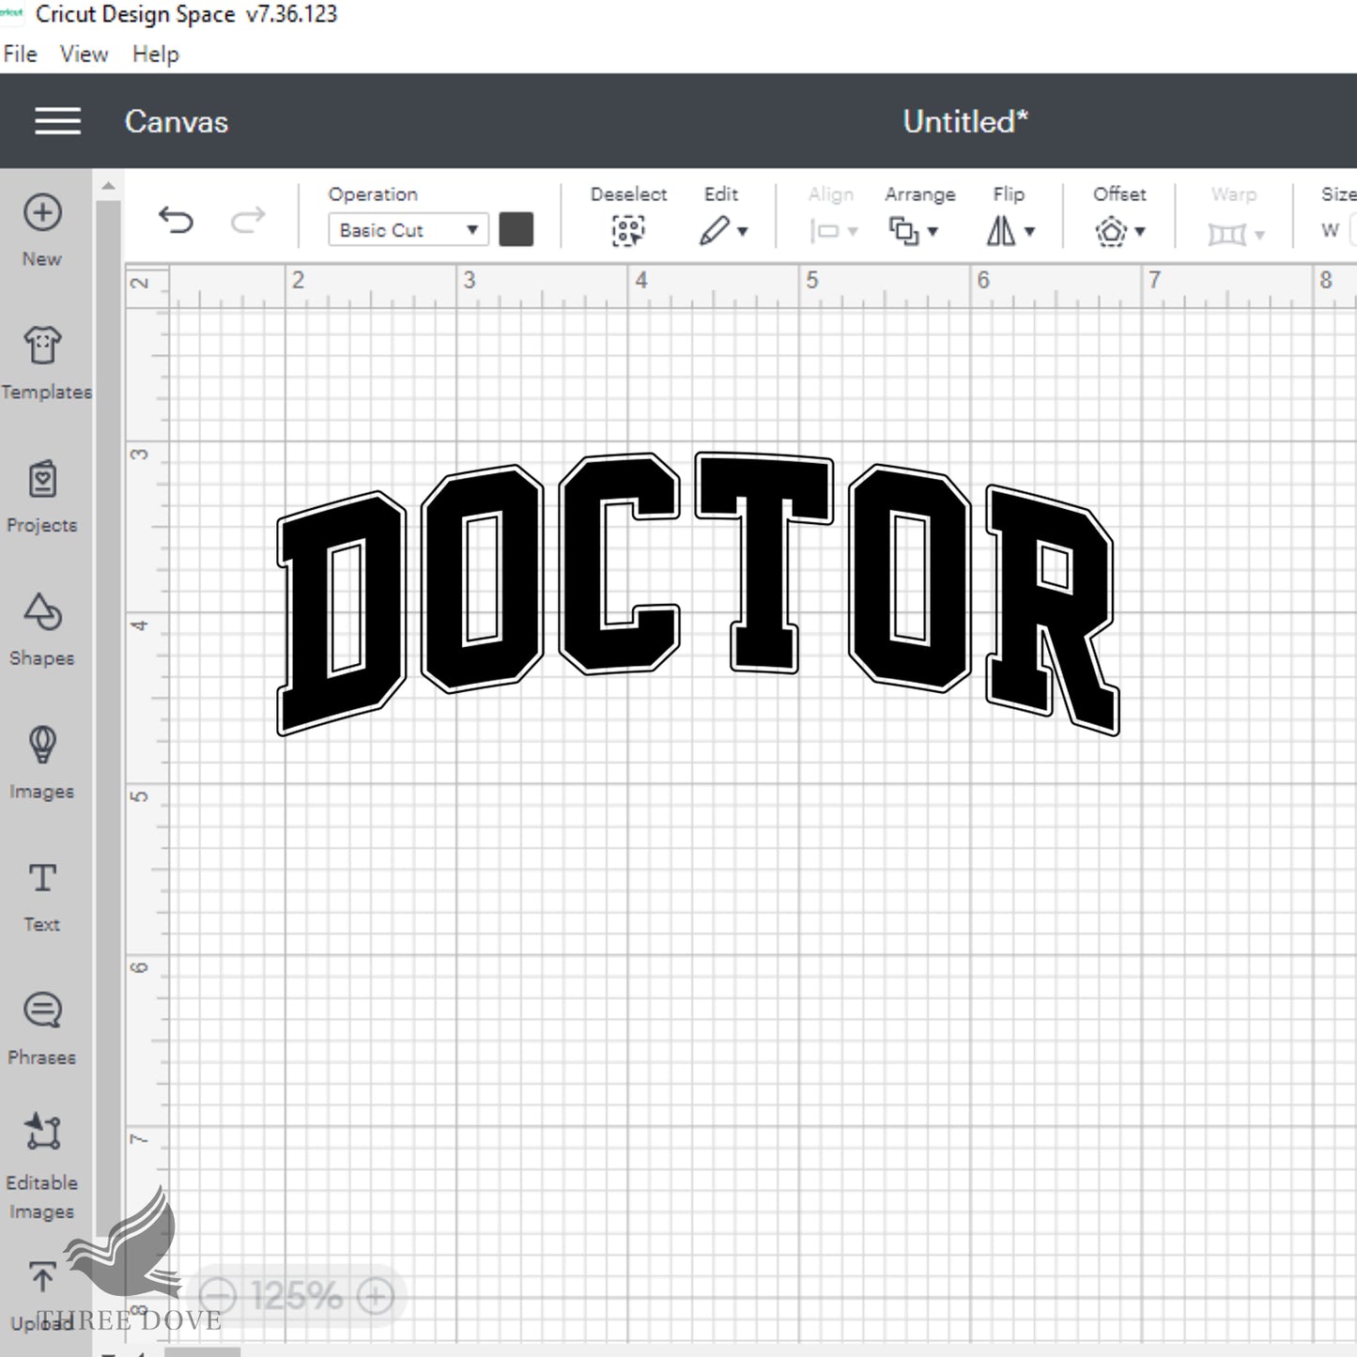Open the hamburger main menu

coord(57,121)
